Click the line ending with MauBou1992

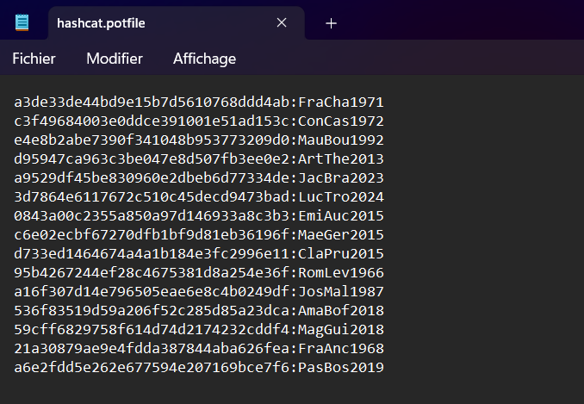pos(199,140)
